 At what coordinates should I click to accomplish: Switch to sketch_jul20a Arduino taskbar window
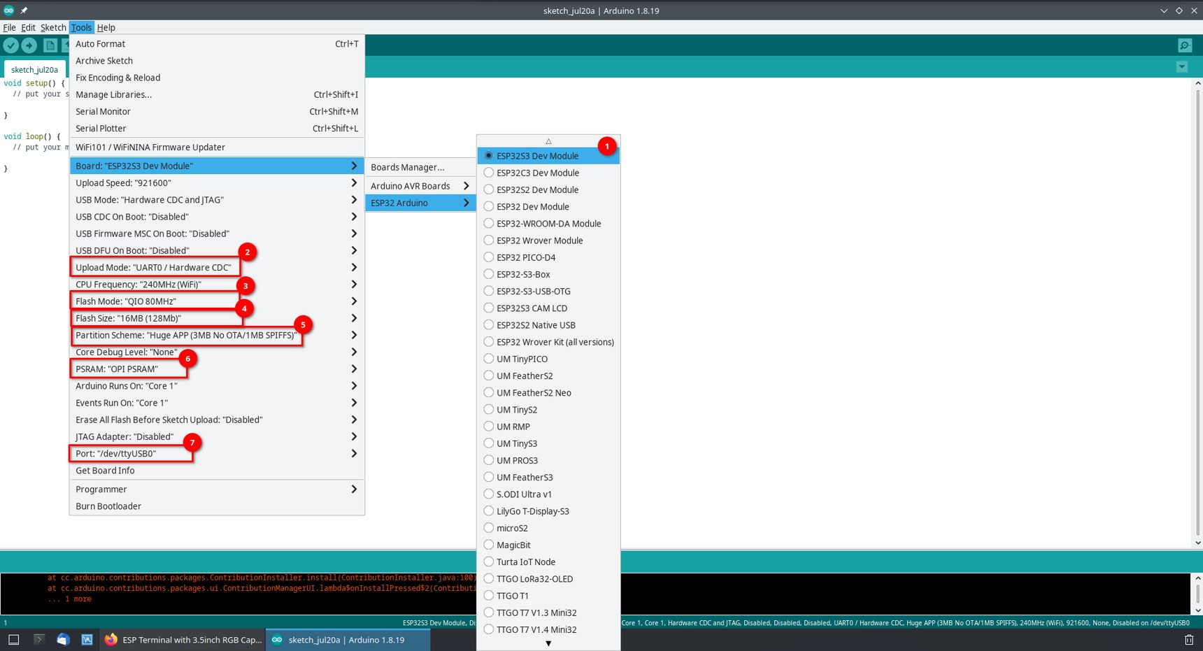tap(348, 640)
